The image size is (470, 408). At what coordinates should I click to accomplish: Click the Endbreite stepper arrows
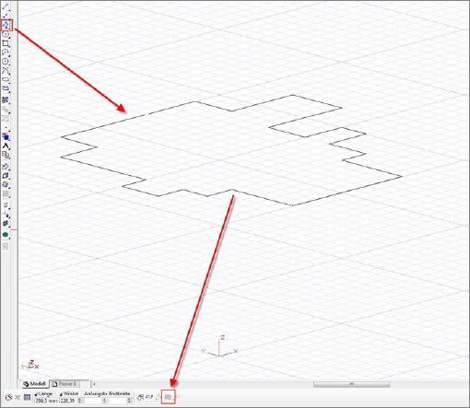coord(129,401)
